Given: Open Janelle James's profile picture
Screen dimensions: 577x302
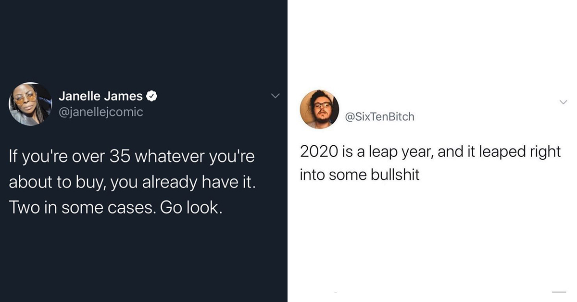Looking at the screenshot, I should click(30, 104).
